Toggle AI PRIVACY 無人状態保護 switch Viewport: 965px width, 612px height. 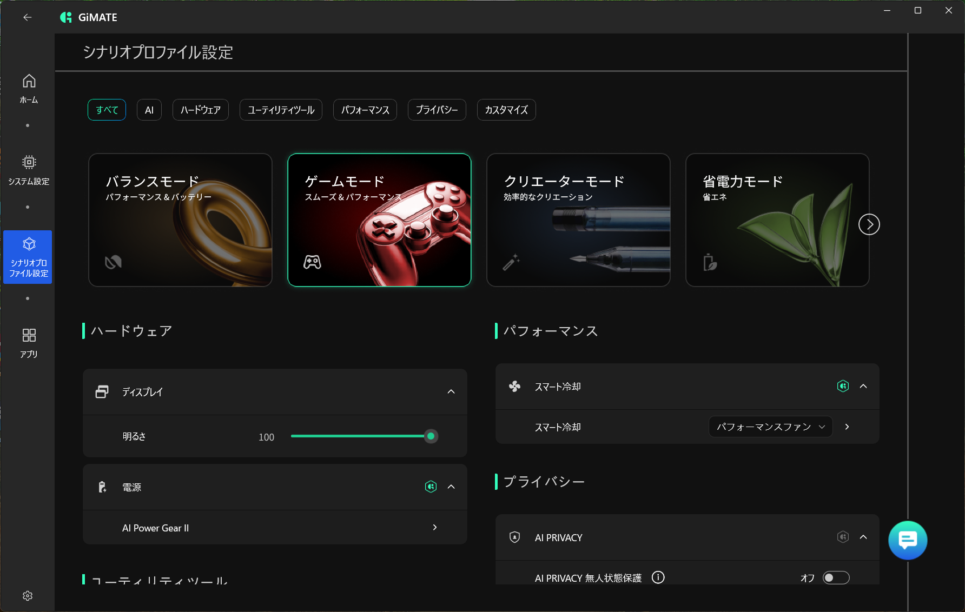[836, 577]
